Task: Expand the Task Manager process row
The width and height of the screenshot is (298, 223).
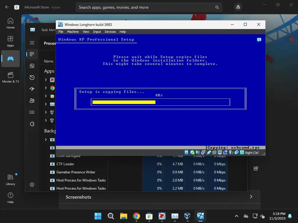Action: coord(46,104)
